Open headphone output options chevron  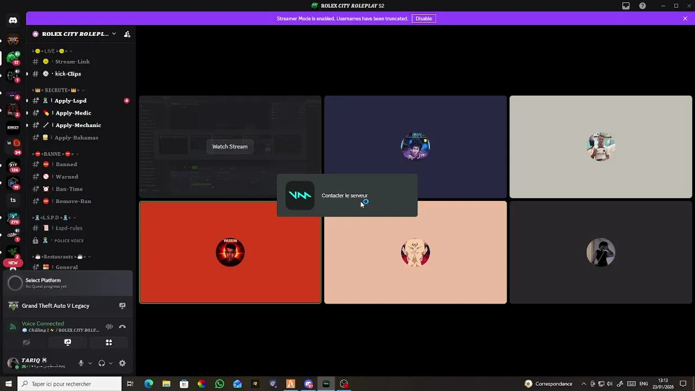coord(111,363)
